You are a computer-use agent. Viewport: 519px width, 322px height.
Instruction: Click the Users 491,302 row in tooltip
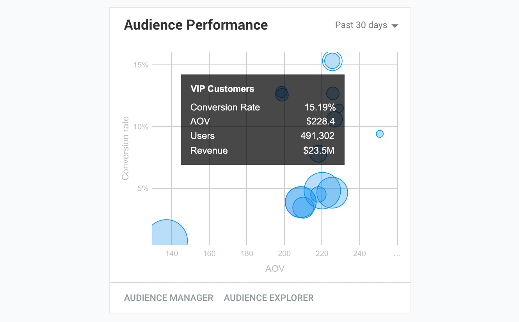[x=262, y=136]
